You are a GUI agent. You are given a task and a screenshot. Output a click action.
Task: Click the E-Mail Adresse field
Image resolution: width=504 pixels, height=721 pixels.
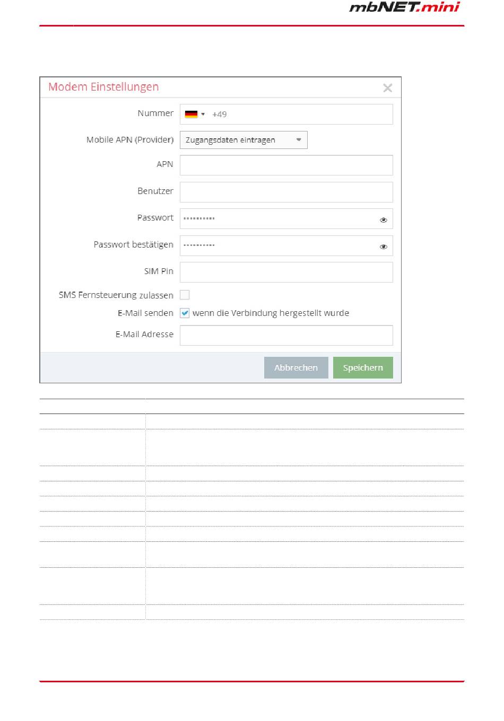(x=286, y=336)
